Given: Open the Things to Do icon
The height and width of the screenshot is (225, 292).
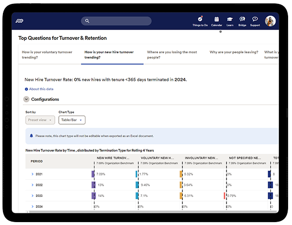Looking at the screenshot, I should tap(200, 19).
